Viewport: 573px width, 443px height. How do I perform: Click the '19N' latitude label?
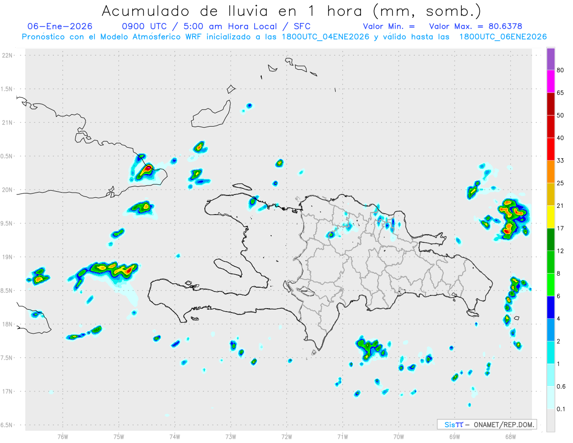pyautogui.click(x=7, y=257)
